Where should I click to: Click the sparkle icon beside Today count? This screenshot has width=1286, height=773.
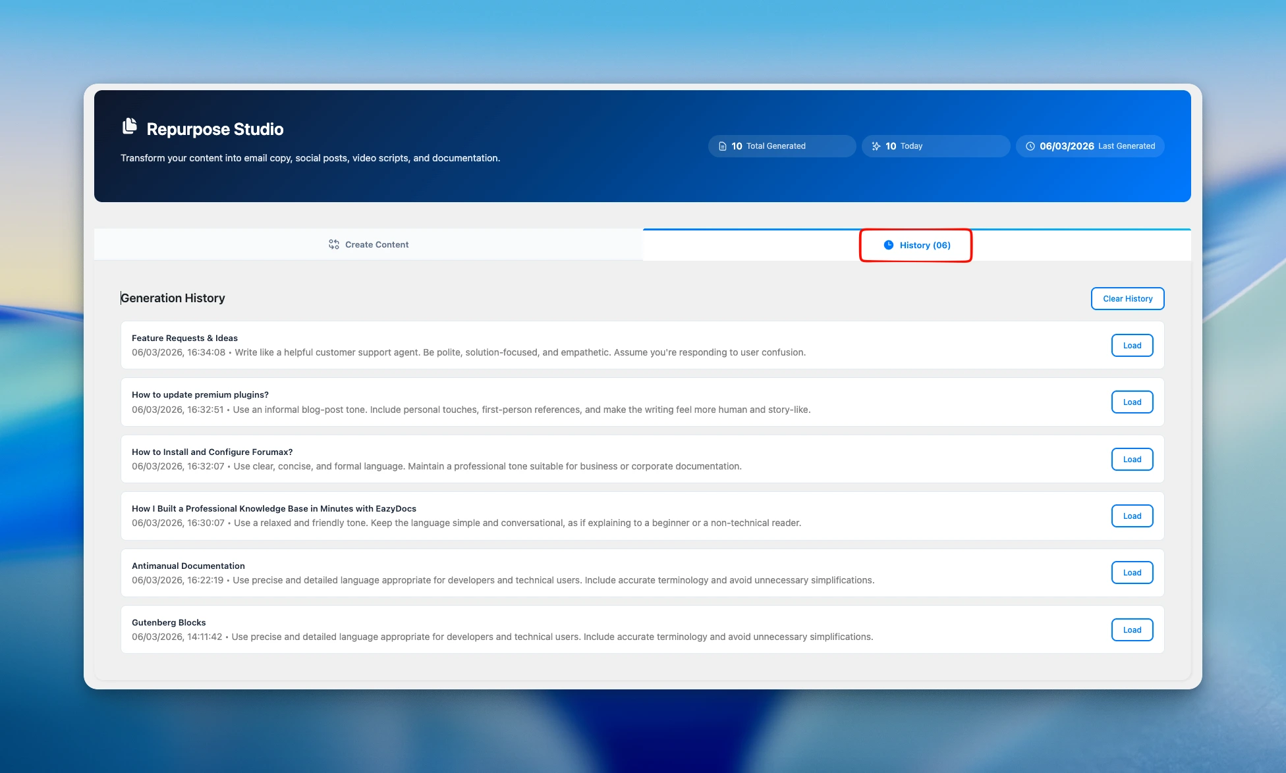[x=876, y=146]
